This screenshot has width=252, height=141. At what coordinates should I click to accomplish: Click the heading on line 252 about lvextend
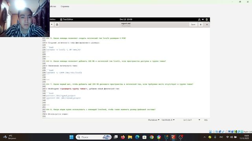point(101,110)
